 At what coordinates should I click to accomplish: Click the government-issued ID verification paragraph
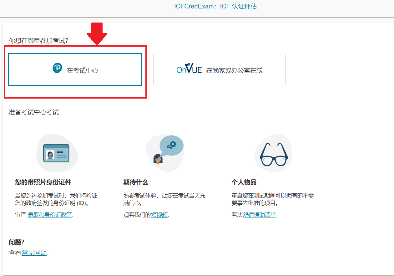(x=56, y=199)
